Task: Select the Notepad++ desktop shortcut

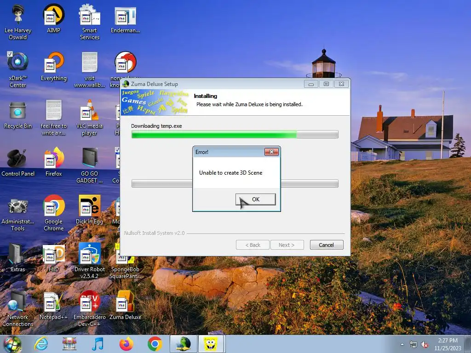Action: tap(53, 306)
